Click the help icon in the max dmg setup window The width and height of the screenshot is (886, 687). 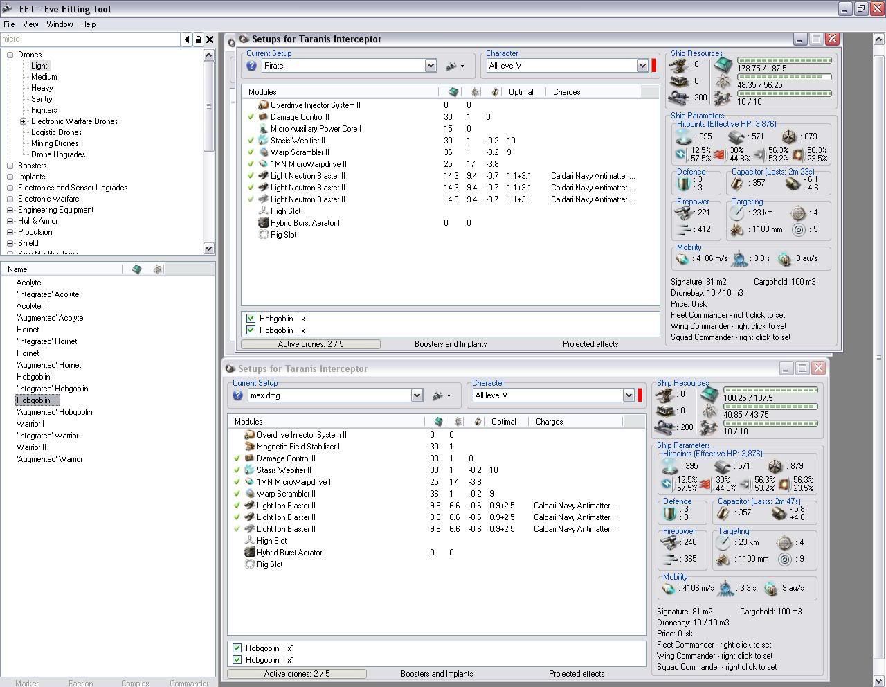237,395
